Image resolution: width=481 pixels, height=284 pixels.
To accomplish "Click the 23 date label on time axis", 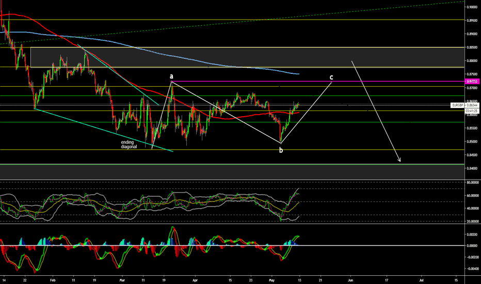I will coord(251,280).
